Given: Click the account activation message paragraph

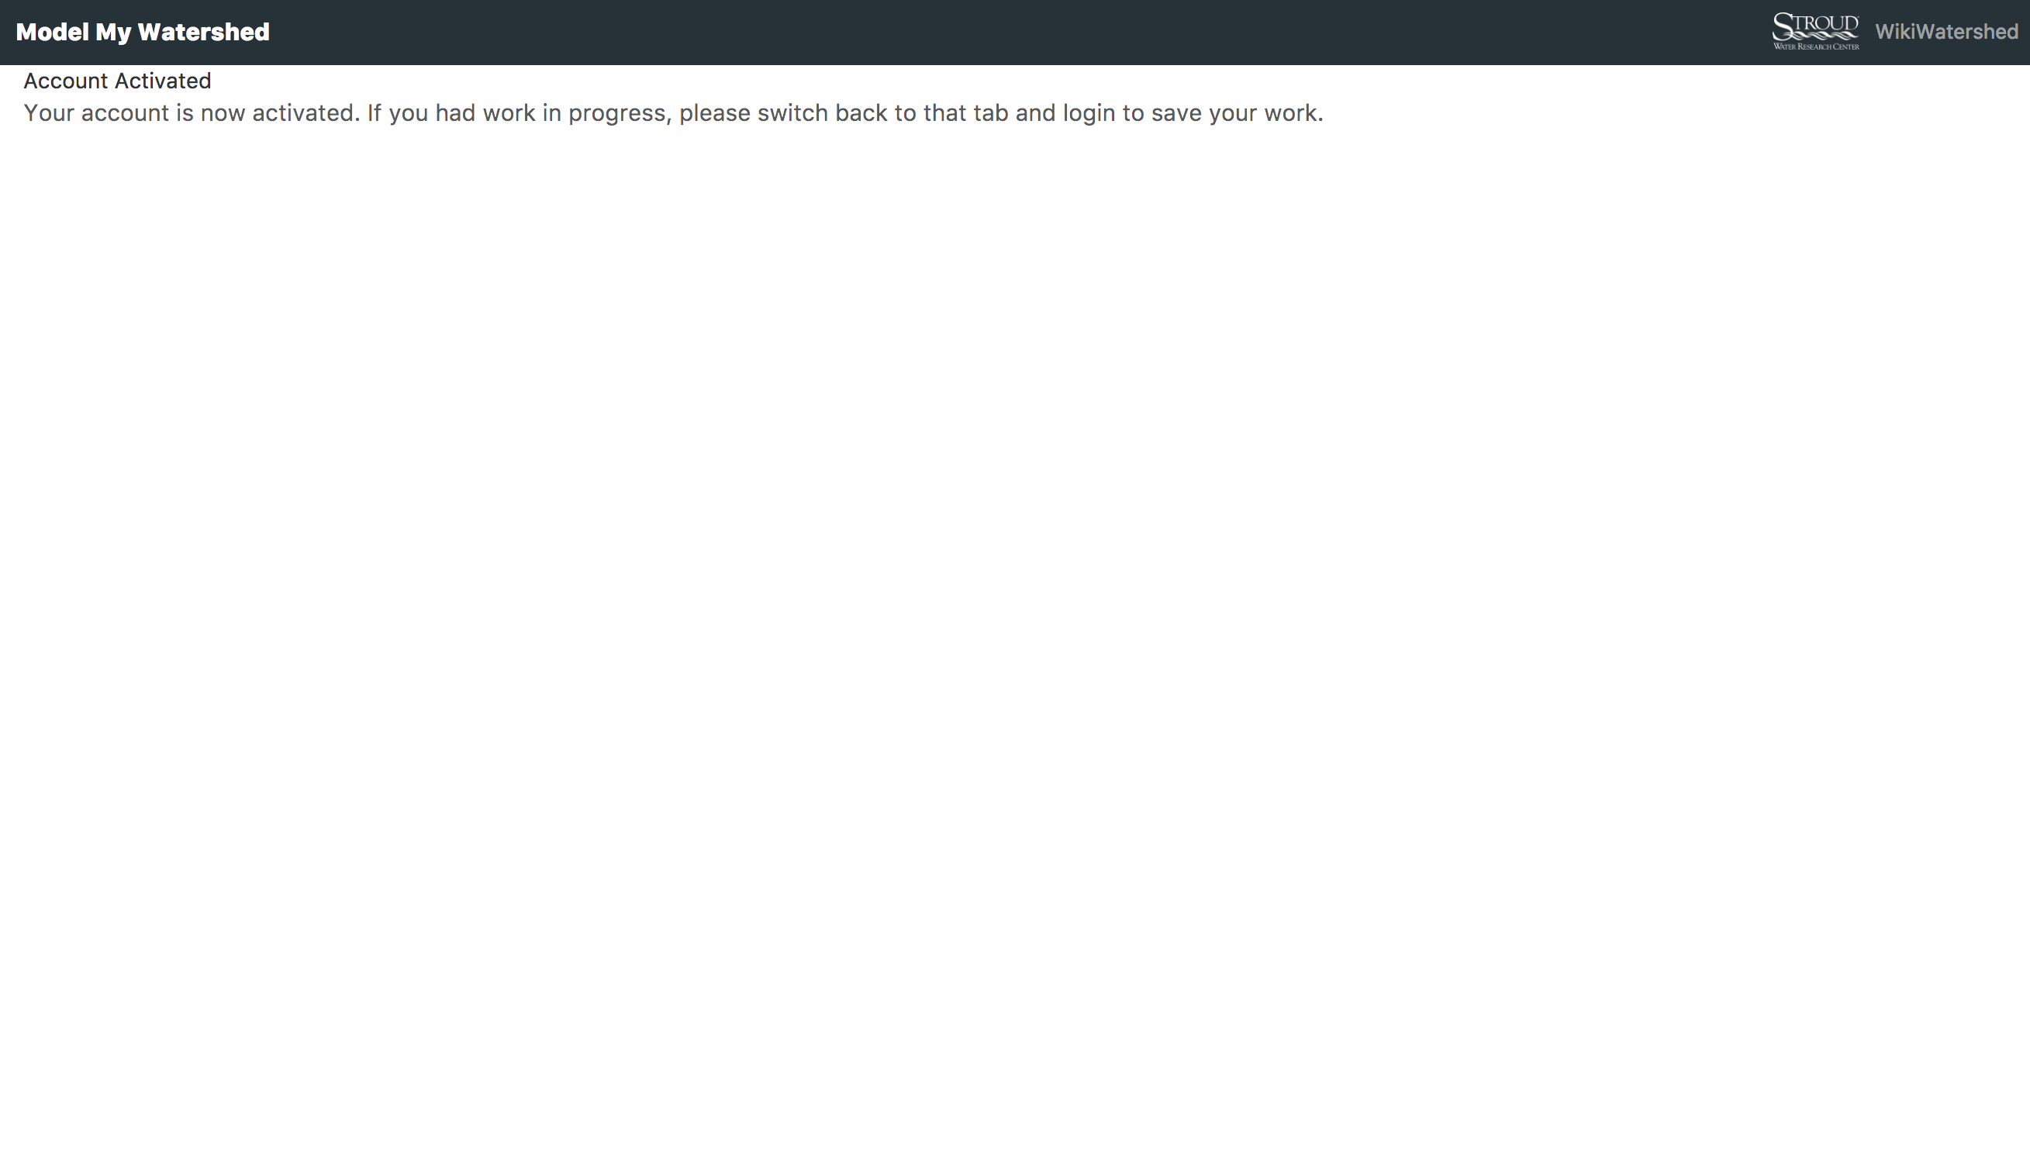Looking at the screenshot, I should tap(672, 114).
